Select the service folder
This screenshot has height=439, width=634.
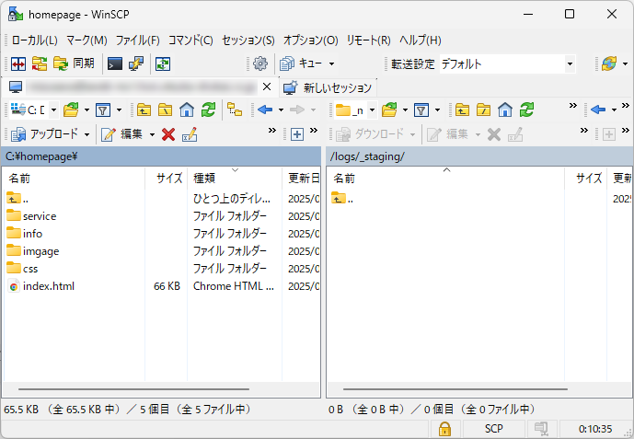[x=40, y=216]
